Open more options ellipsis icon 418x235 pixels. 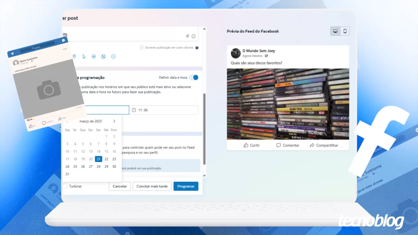[x=113, y=56]
